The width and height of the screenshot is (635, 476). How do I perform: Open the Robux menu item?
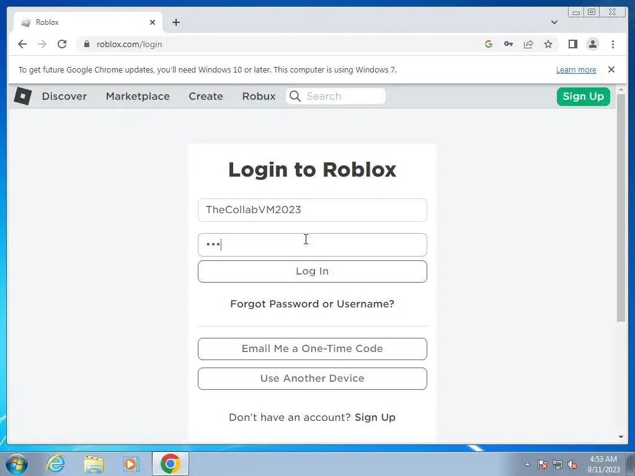click(x=259, y=96)
